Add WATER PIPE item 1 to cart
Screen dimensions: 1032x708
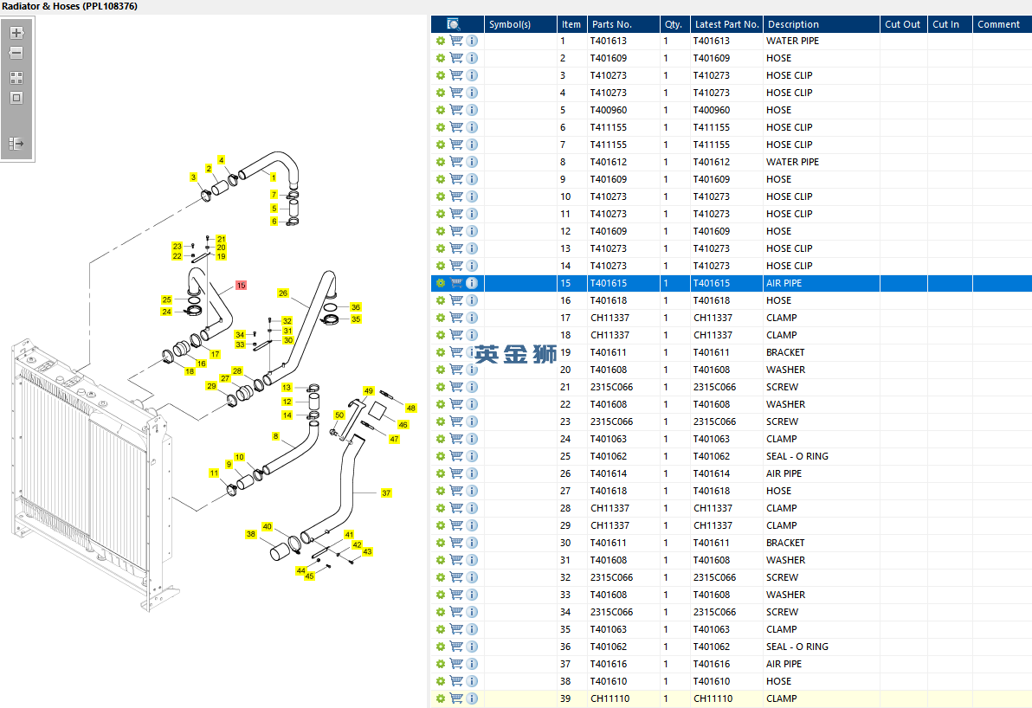[x=456, y=41]
